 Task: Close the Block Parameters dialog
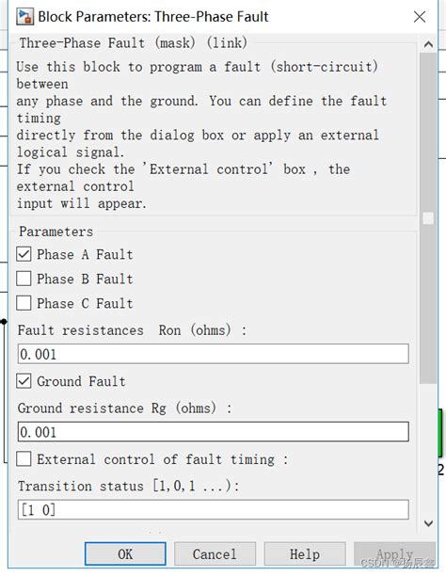(420, 17)
